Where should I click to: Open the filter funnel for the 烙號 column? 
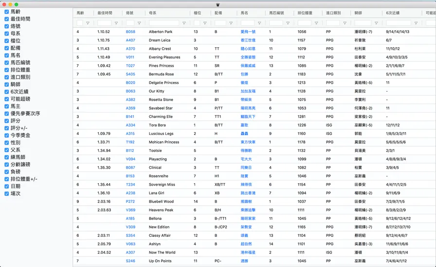[139, 23]
